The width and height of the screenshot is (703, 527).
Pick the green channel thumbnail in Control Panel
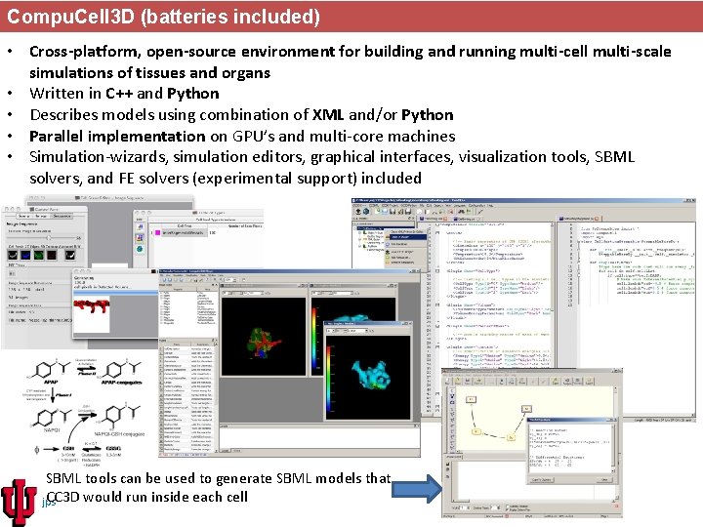[39, 255]
